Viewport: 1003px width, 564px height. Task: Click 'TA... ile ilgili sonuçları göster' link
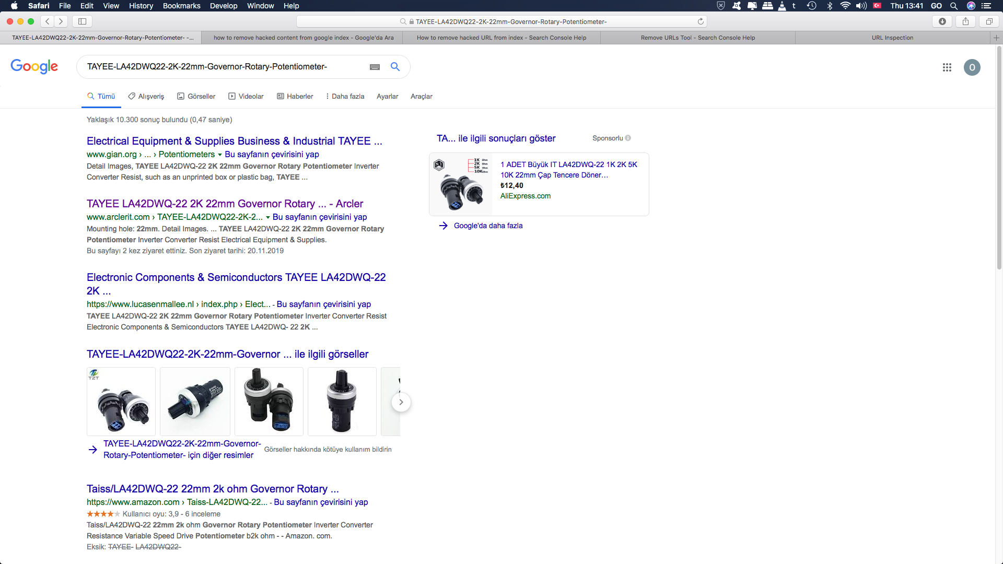[496, 138]
